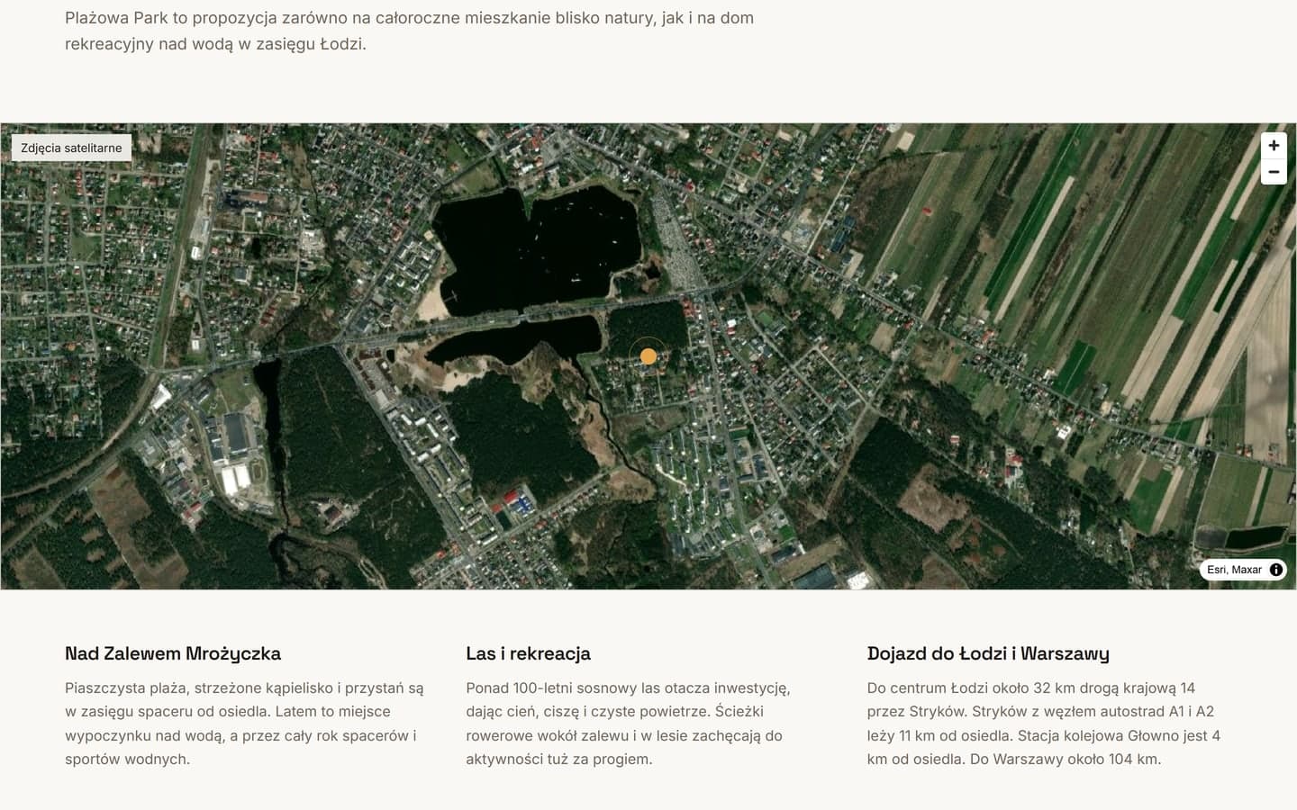Click paragraph starting 'Piaszczysta plaża, strzeżone kąpielisko'
Viewport: 1297px width, 810px height.
click(244, 724)
